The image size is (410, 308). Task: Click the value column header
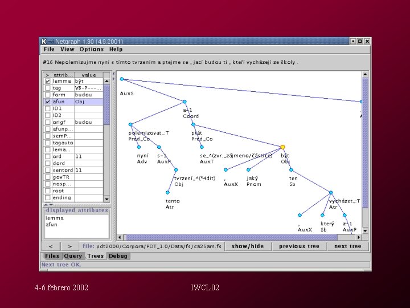click(x=89, y=75)
